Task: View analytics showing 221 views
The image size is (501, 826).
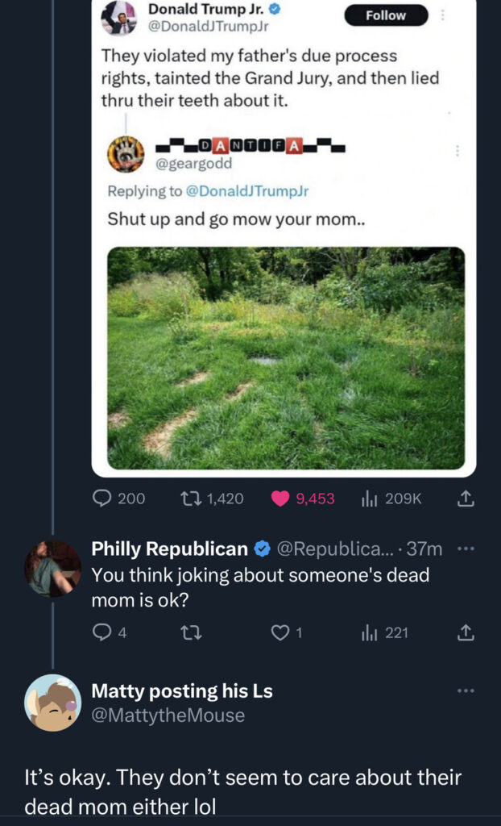Action: pos(370,633)
